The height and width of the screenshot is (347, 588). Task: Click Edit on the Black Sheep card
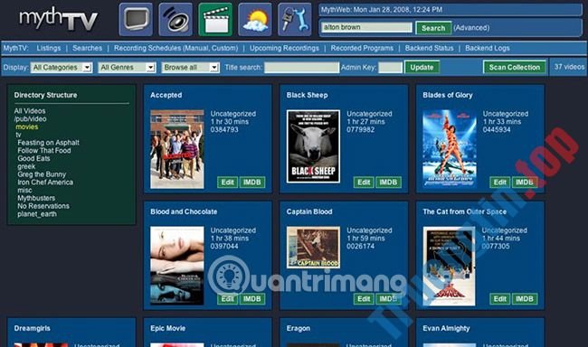(364, 183)
